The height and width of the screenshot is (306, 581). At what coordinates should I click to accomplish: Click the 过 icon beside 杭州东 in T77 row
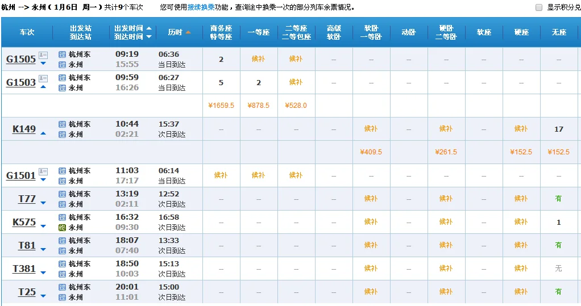coord(63,194)
